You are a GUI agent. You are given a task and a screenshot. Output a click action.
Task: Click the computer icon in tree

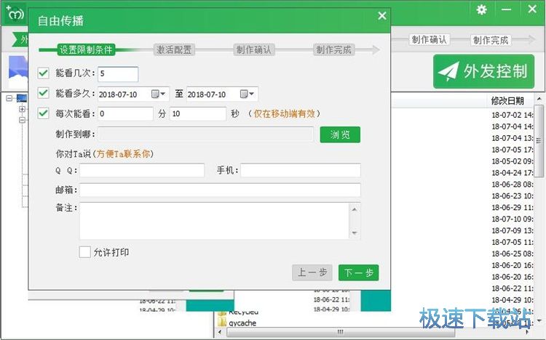coord(21,98)
